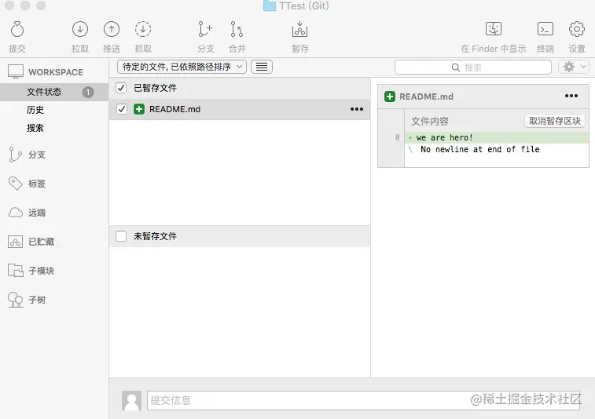Click the 已贮藏 label in sidebar
Screen dimensions: 595x419
click(x=42, y=242)
